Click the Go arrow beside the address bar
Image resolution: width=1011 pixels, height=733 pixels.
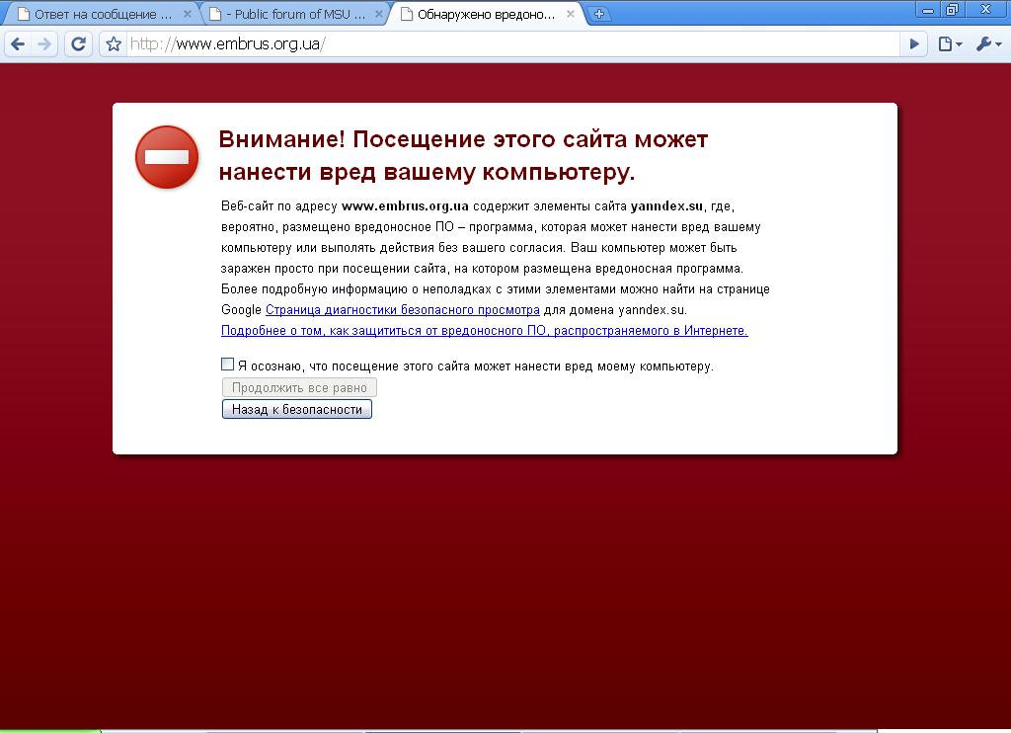tap(914, 43)
